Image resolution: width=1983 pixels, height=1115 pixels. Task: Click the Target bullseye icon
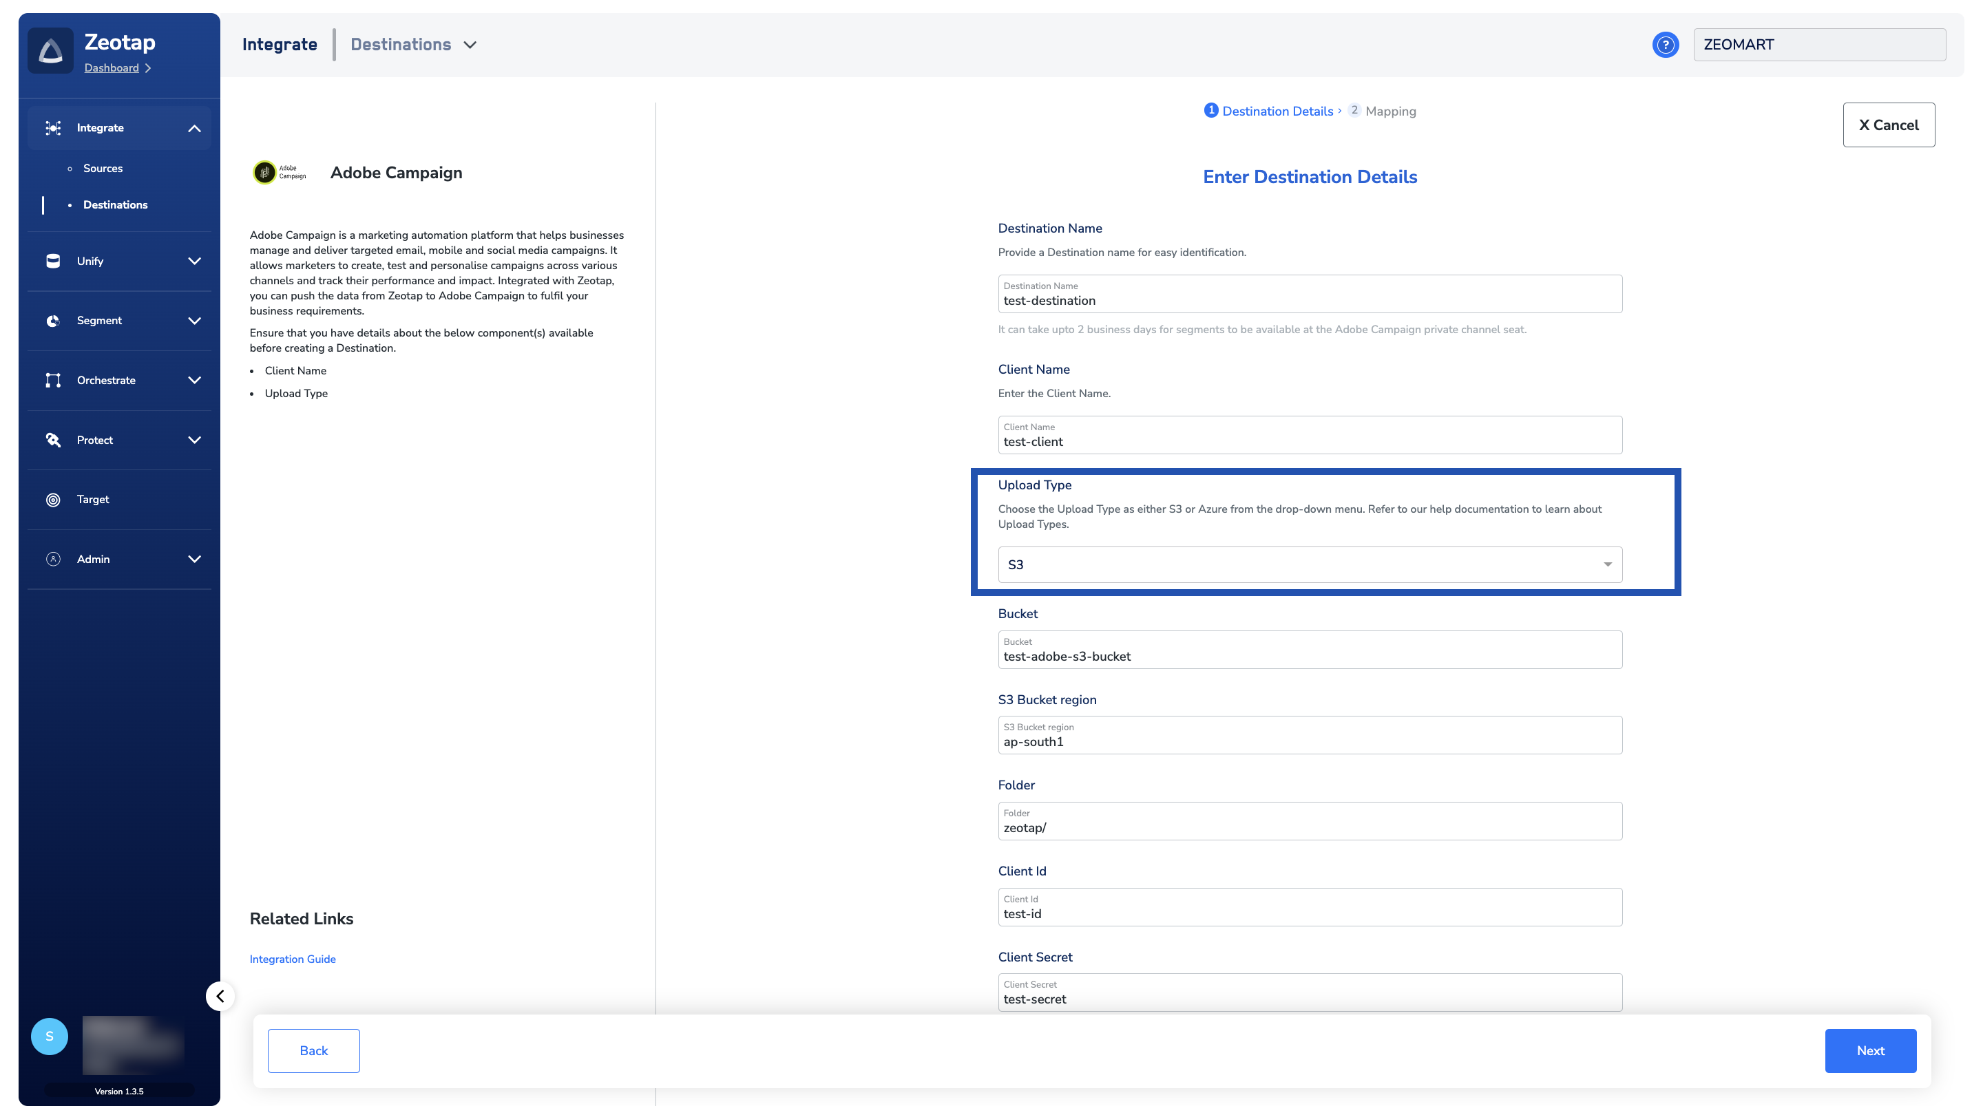point(53,500)
